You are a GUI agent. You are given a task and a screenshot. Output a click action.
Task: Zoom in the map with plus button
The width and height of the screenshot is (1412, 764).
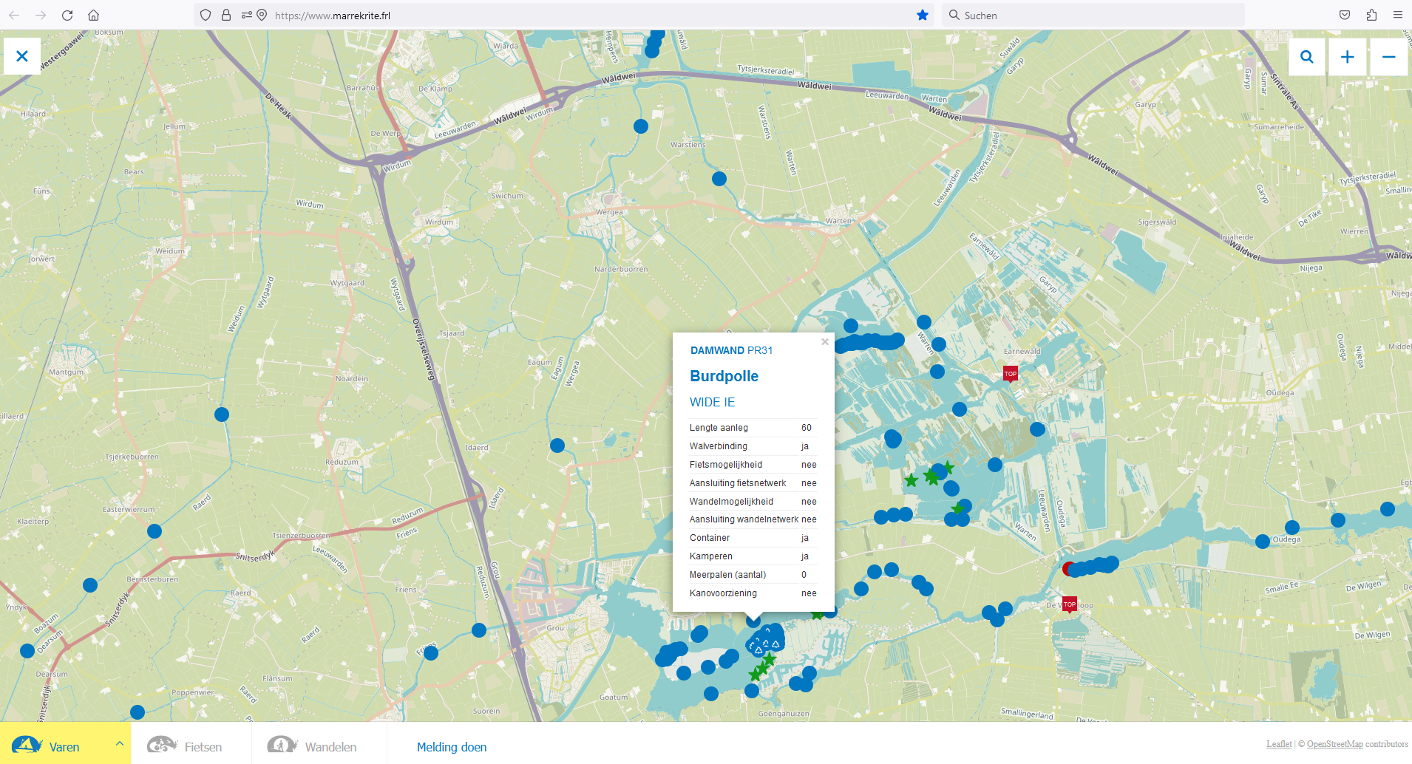pos(1348,57)
